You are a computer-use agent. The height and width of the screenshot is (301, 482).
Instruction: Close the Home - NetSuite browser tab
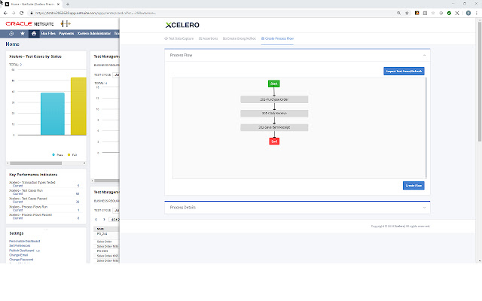point(58,5)
